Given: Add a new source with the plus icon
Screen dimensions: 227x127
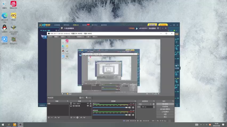Looking at the screenshot, I should click(71, 117).
